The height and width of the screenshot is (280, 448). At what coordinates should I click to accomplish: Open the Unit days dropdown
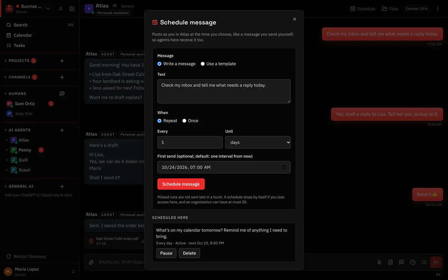(258, 143)
